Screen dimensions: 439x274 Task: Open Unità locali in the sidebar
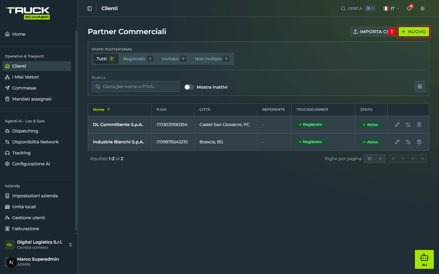[37, 207]
